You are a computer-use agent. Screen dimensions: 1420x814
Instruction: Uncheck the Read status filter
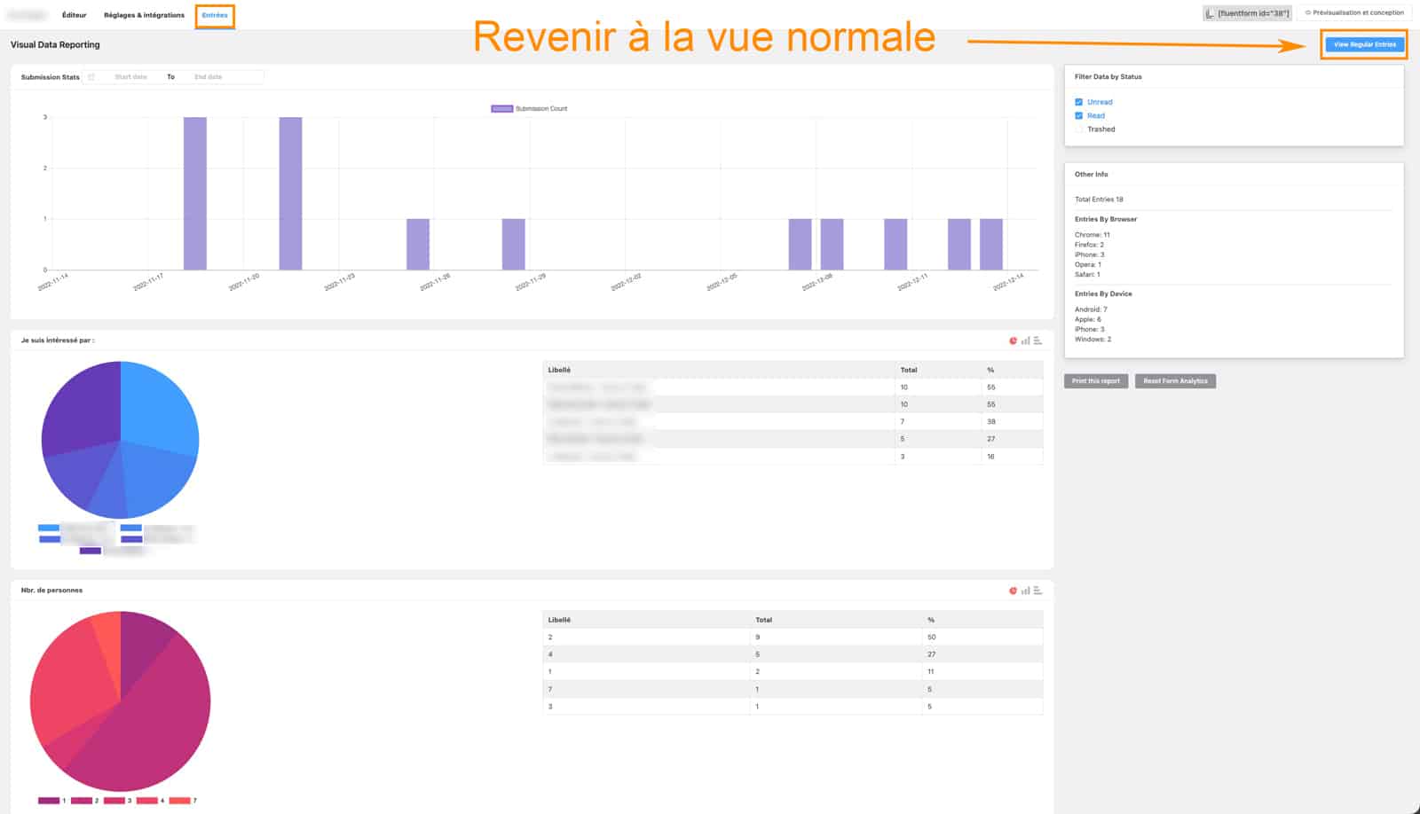click(x=1079, y=115)
